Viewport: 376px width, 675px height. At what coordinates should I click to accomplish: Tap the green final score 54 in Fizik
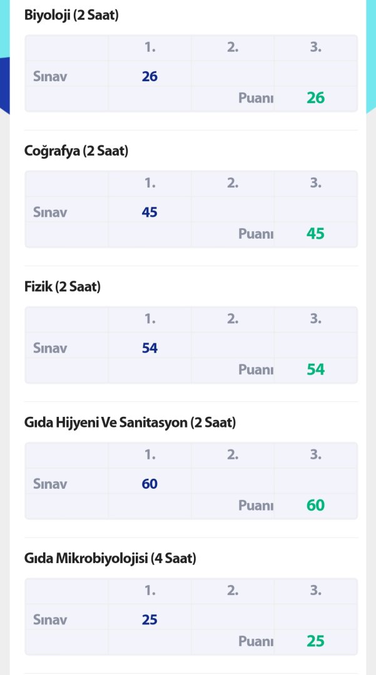[x=315, y=369]
